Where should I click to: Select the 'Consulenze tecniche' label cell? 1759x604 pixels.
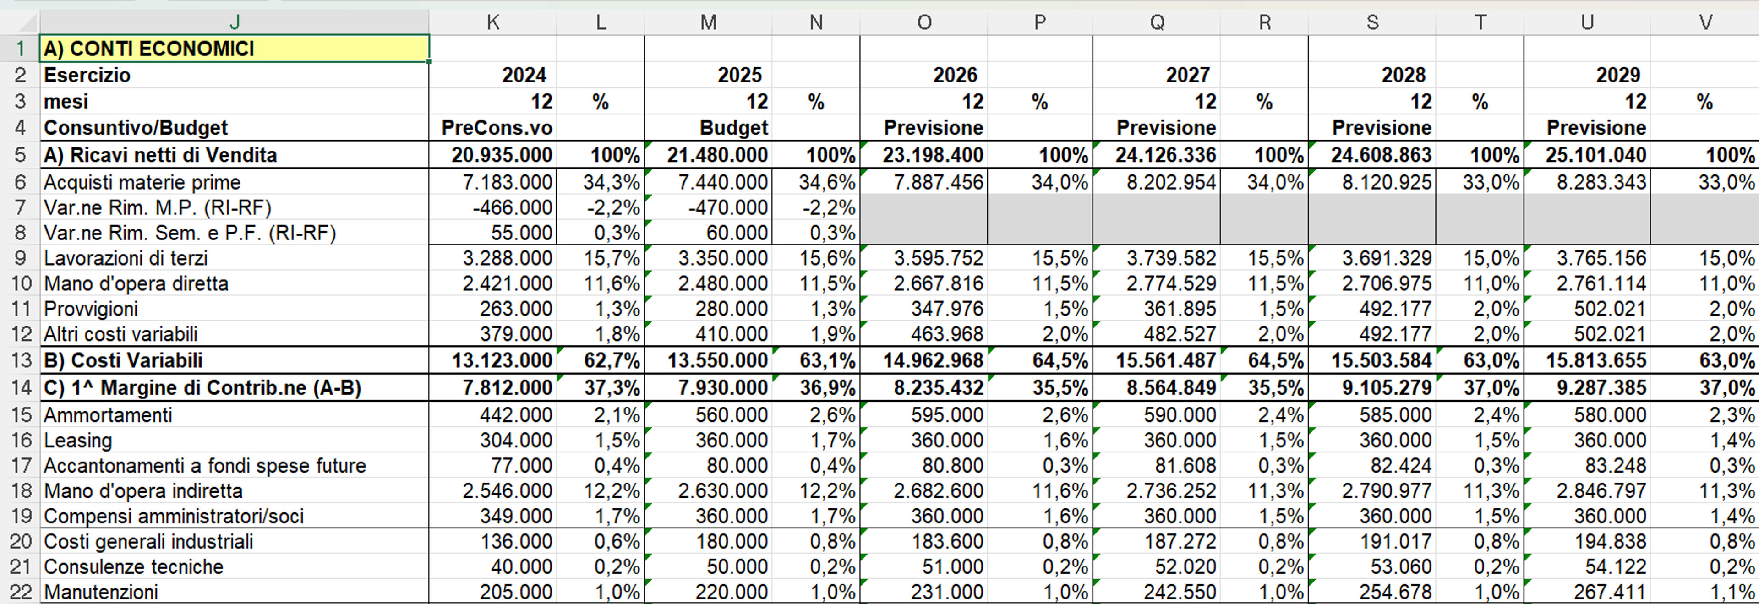(234, 566)
